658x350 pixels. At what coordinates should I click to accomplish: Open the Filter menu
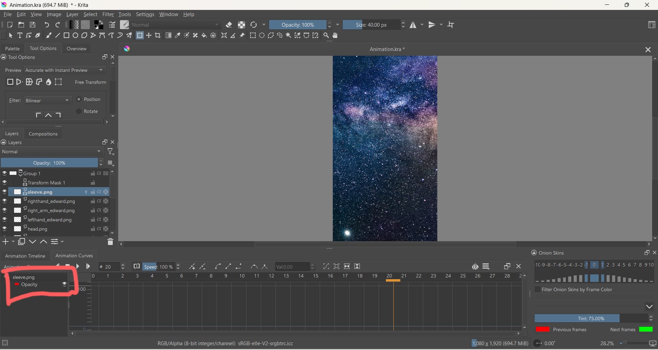point(108,14)
